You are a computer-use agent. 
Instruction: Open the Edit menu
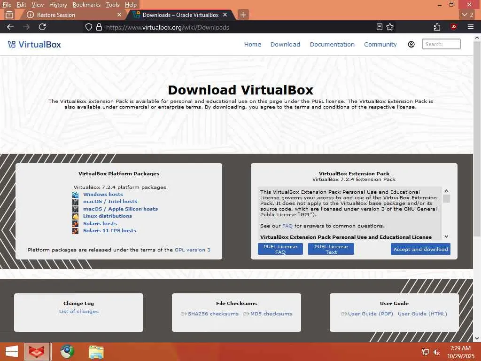coord(21,5)
